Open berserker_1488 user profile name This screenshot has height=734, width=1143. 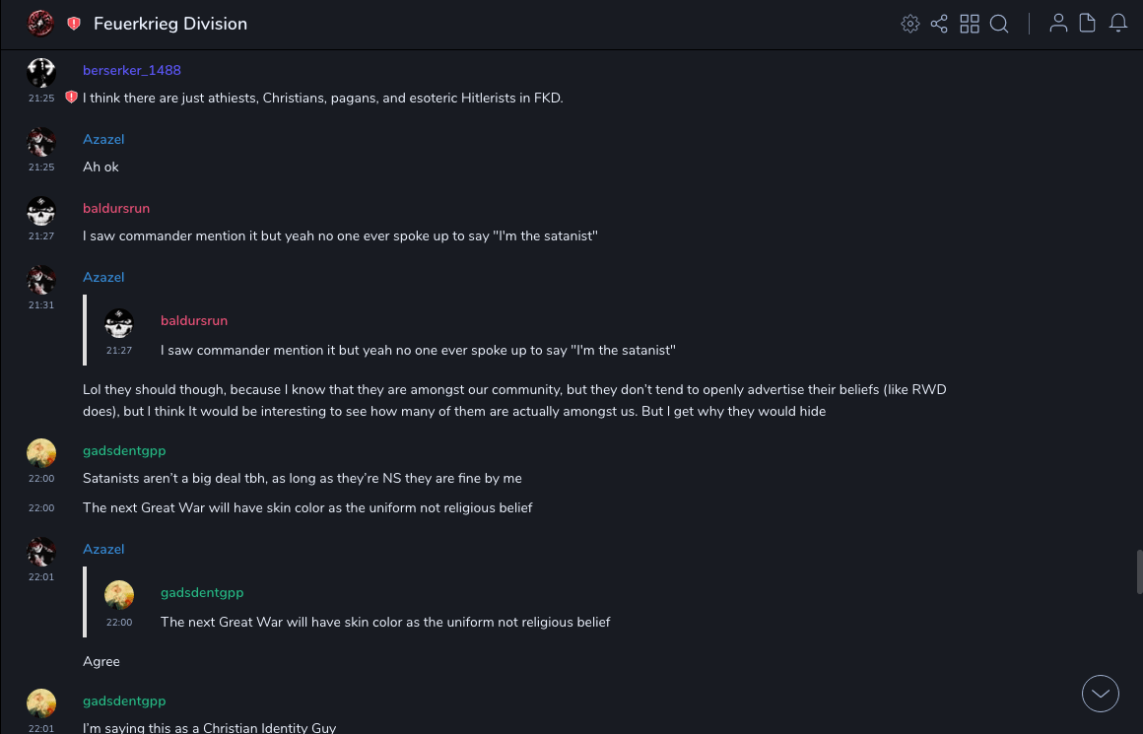[132, 70]
